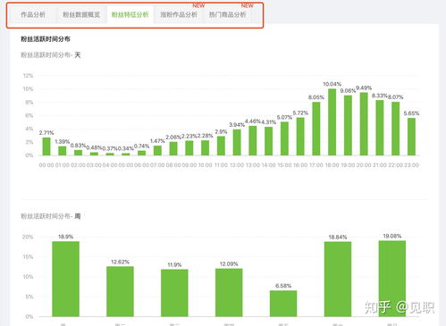The width and height of the screenshot is (446, 326).
Task: Click the 粉丝活跃时间分布 section heading
Action: tap(46, 39)
